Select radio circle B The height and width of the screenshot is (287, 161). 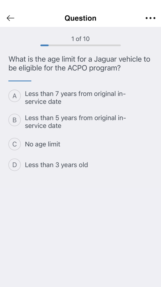click(x=14, y=120)
